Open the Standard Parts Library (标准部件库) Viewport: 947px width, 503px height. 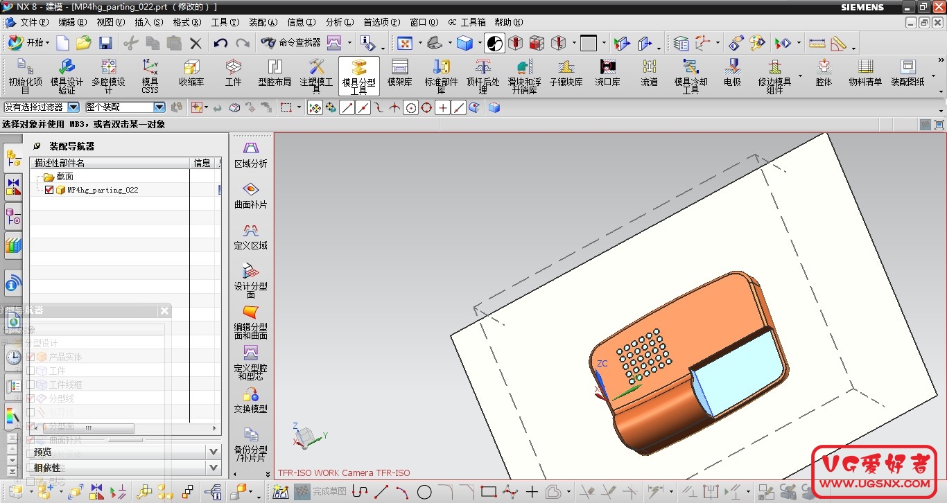coord(441,76)
